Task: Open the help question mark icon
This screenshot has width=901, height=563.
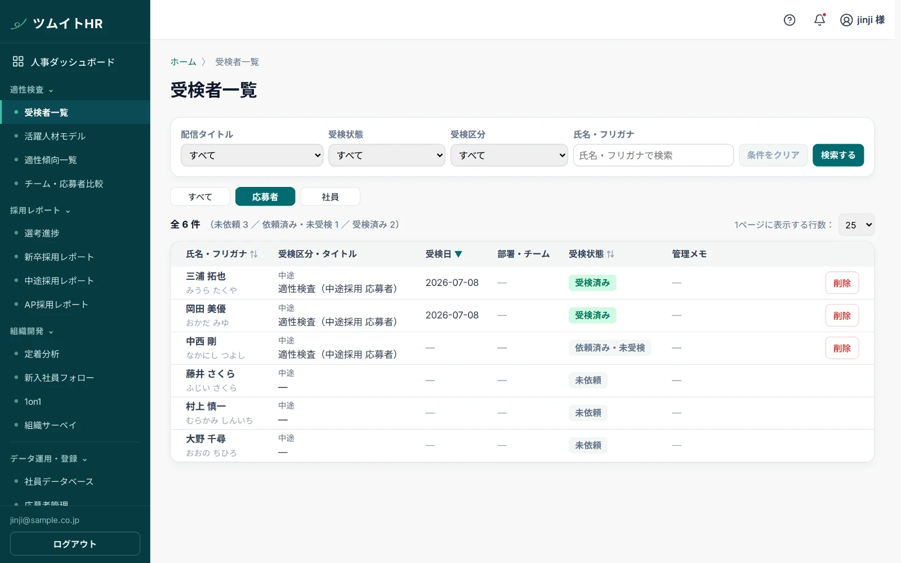Action: 790,20
